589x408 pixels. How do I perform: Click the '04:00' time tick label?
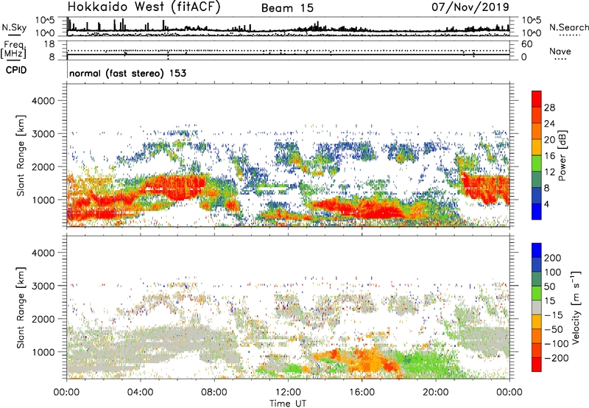(x=140, y=393)
